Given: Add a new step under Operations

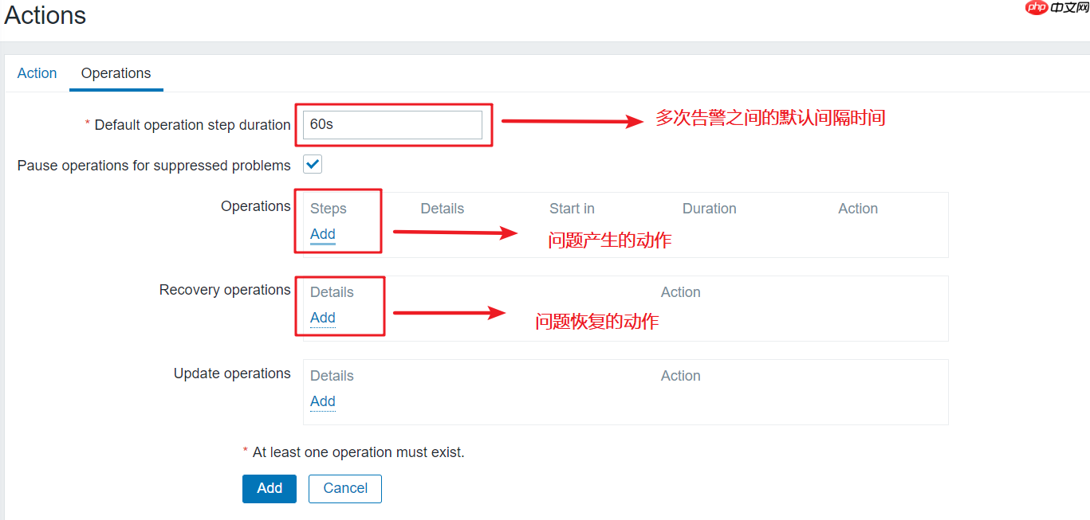Looking at the screenshot, I should (x=322, y=234).
